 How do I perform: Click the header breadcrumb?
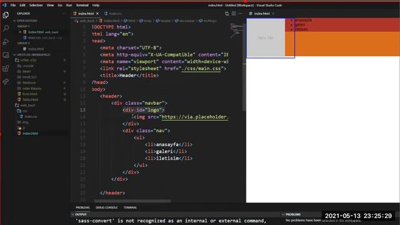click(165, 21)
